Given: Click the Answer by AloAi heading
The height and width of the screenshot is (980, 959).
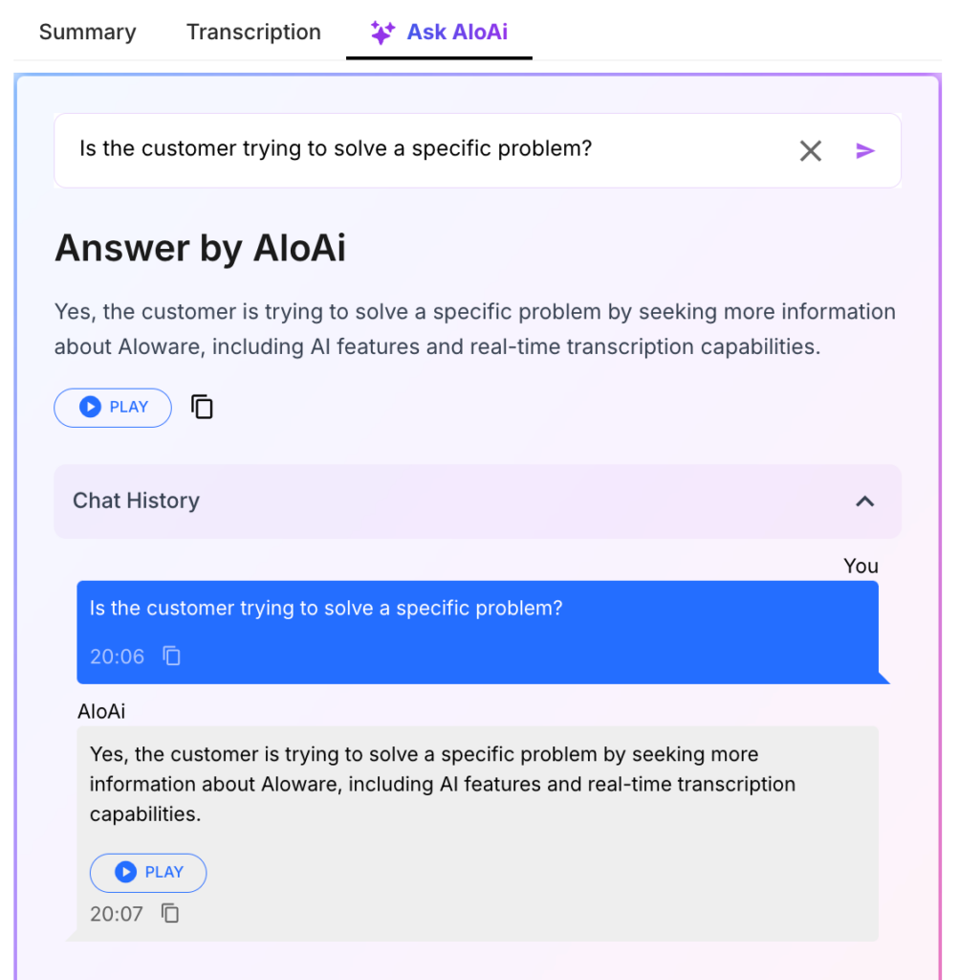Looking at the screenshot, I should click(x=200, y=248).
